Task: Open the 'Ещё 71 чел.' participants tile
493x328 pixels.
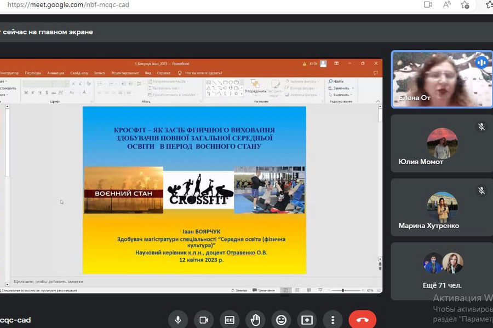Action: tap(442, 270)
